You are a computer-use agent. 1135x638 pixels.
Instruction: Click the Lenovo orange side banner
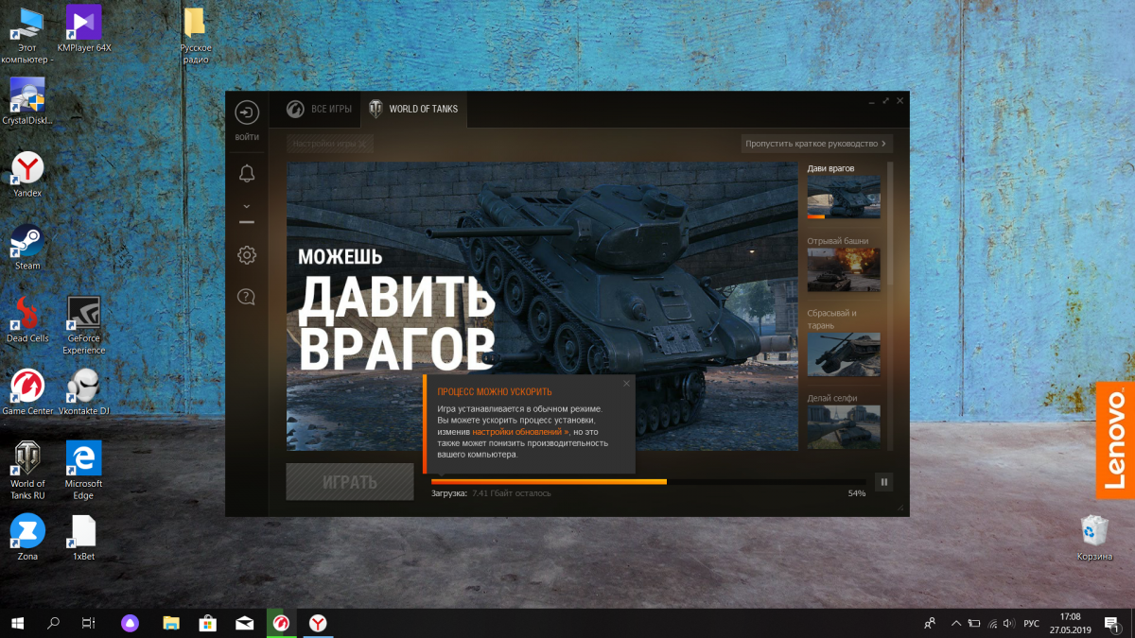1115,440
